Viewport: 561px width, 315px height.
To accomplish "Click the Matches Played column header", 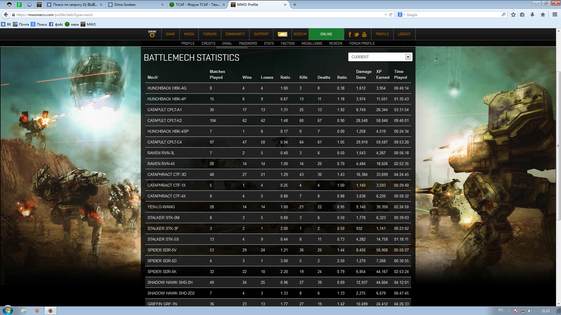I will click(217, 74).
